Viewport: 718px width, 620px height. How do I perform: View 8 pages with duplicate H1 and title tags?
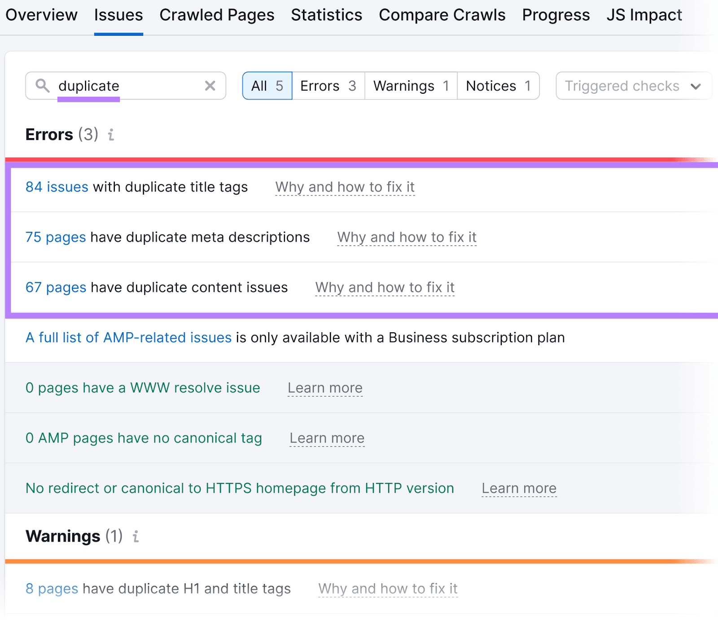52,589
